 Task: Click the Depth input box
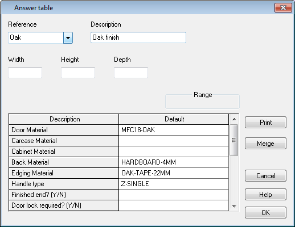[x=131, y=73]
